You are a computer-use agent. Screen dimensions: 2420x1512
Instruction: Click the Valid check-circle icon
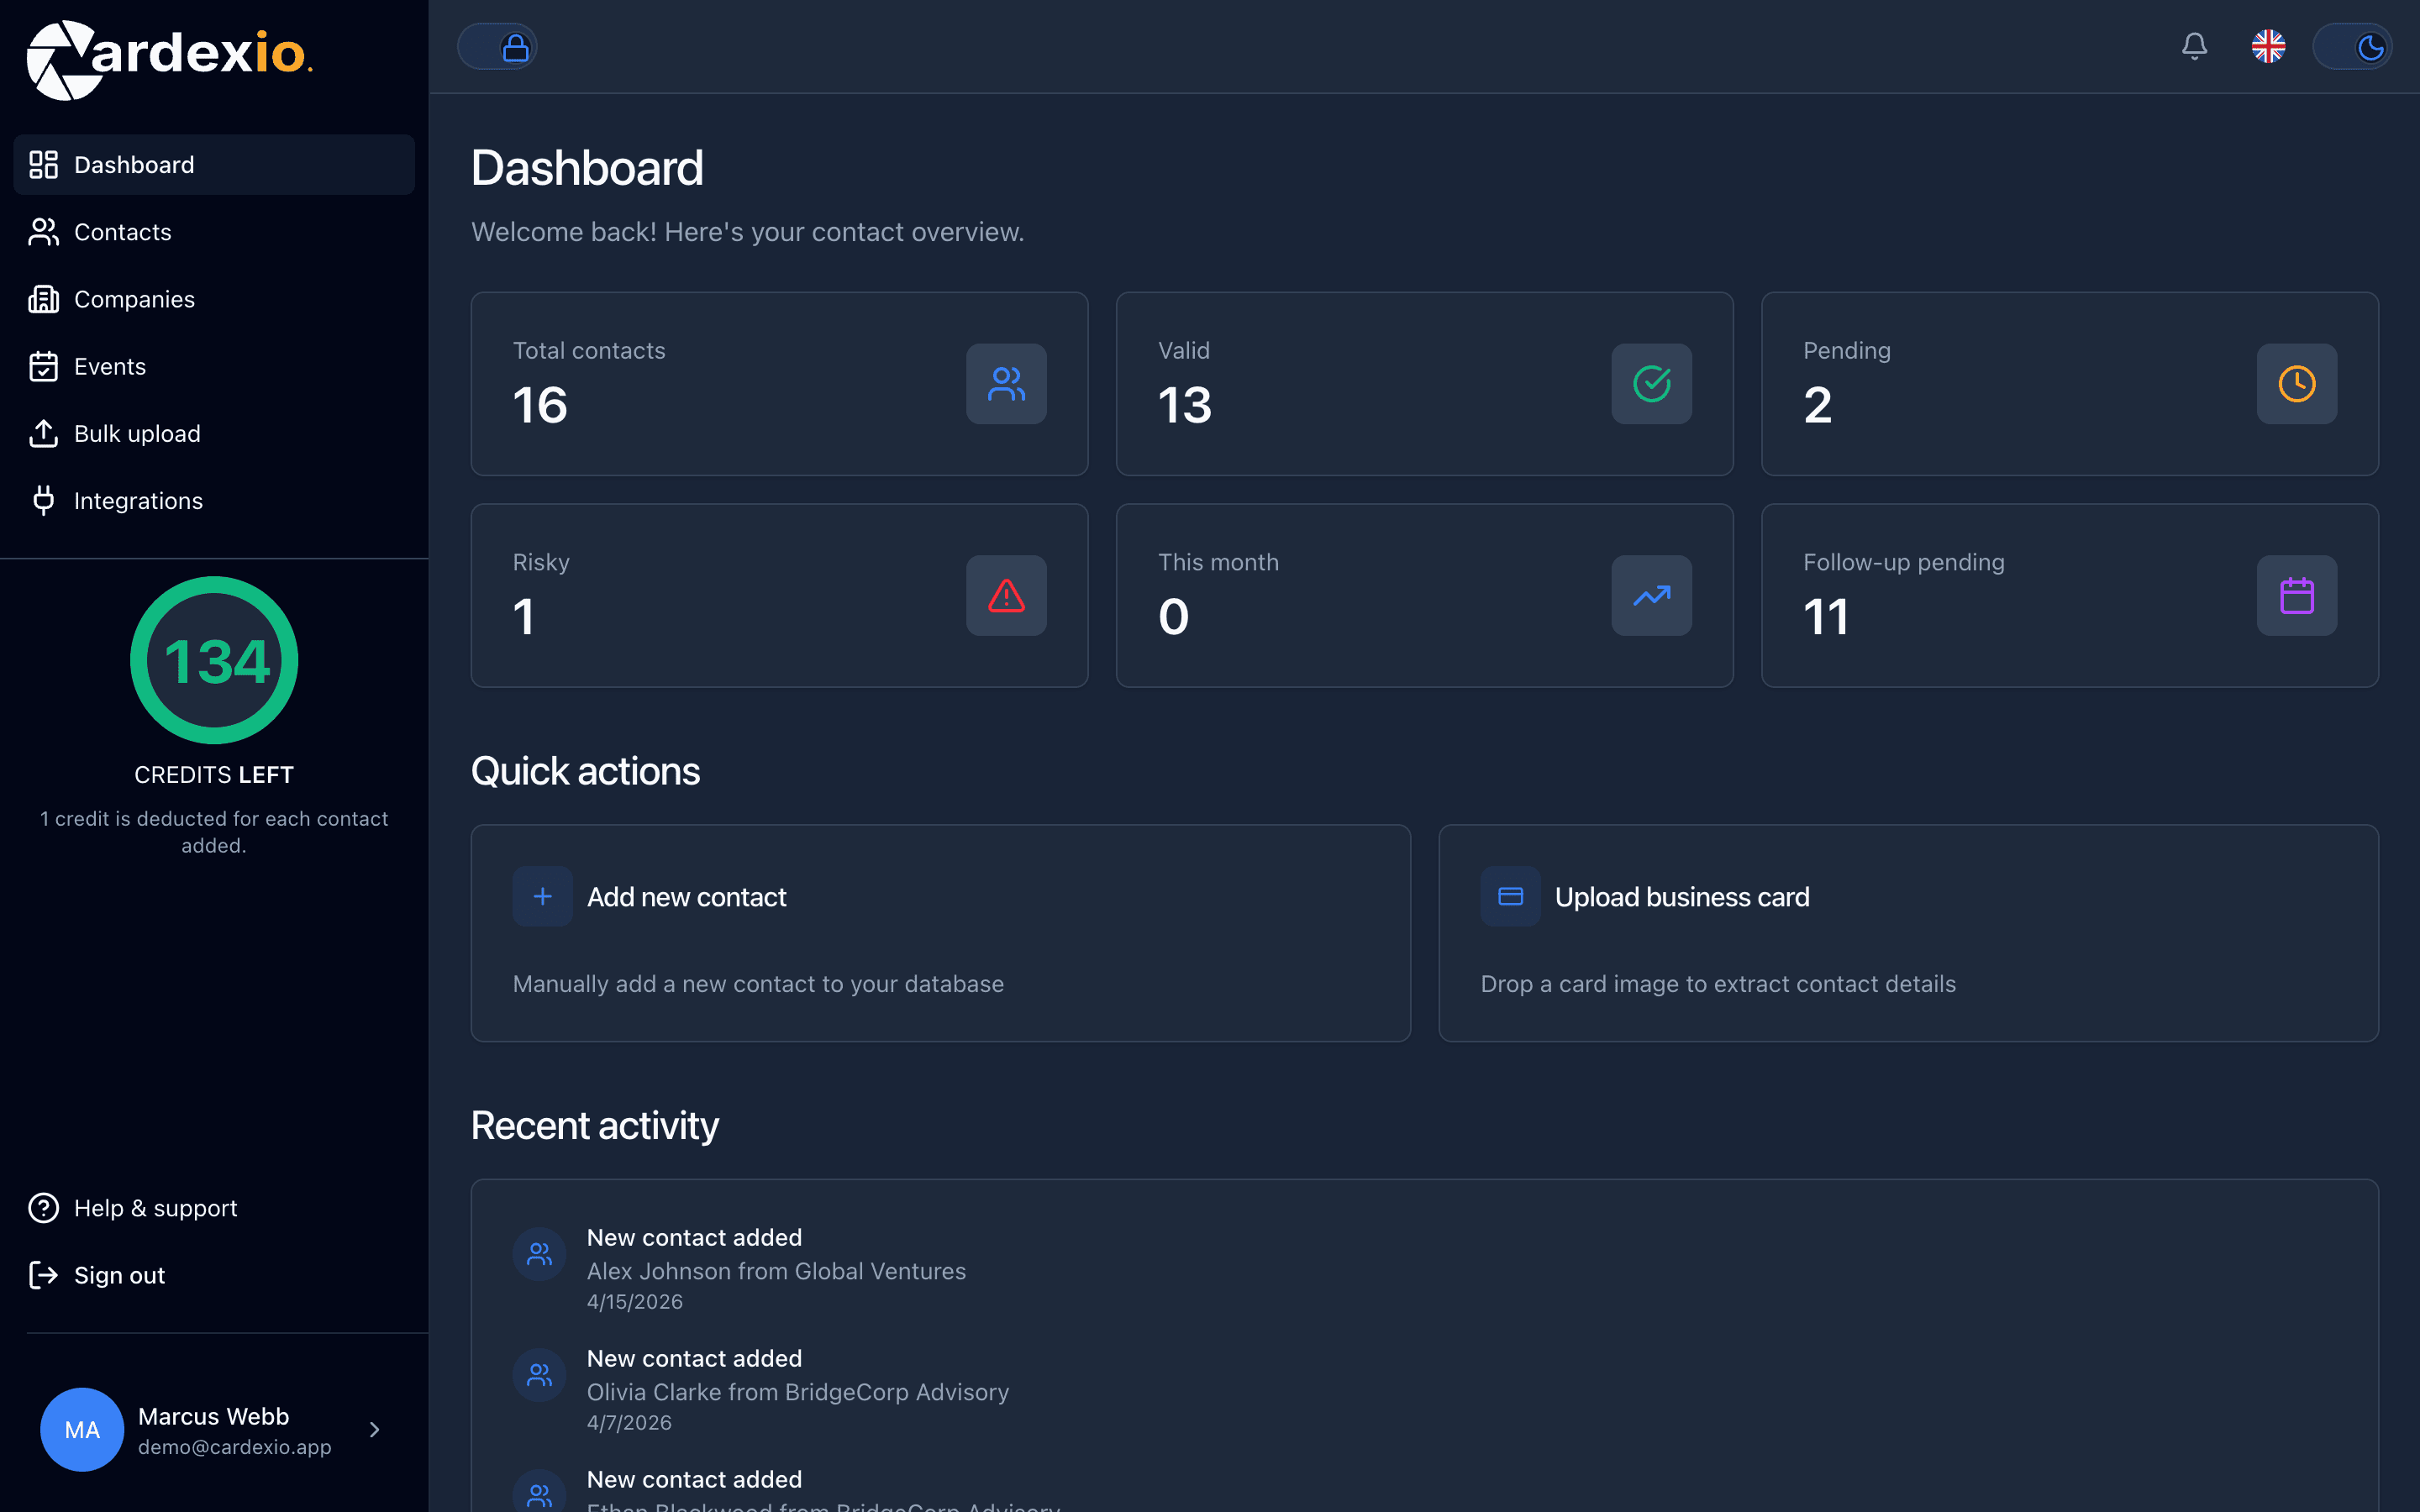tap(1651, 384)
